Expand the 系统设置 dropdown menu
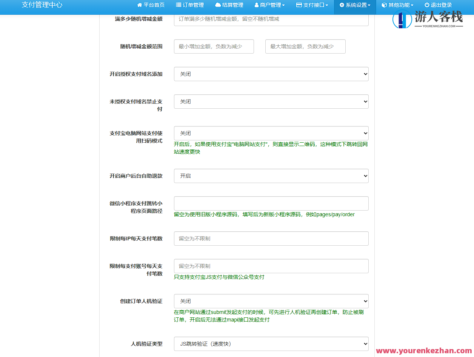Screen dimensions: 474x357 [x=355, y=5]
